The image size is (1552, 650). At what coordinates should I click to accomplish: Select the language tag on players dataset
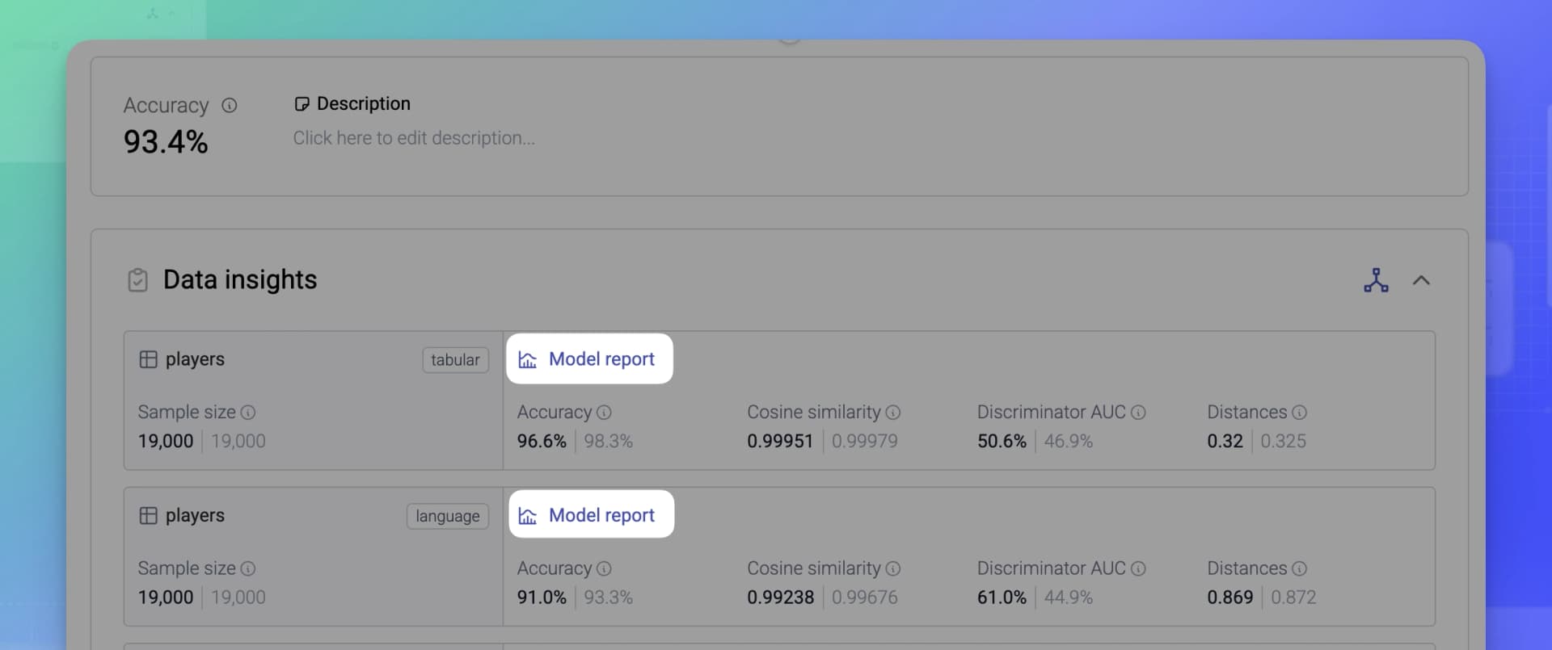[447, 516]
